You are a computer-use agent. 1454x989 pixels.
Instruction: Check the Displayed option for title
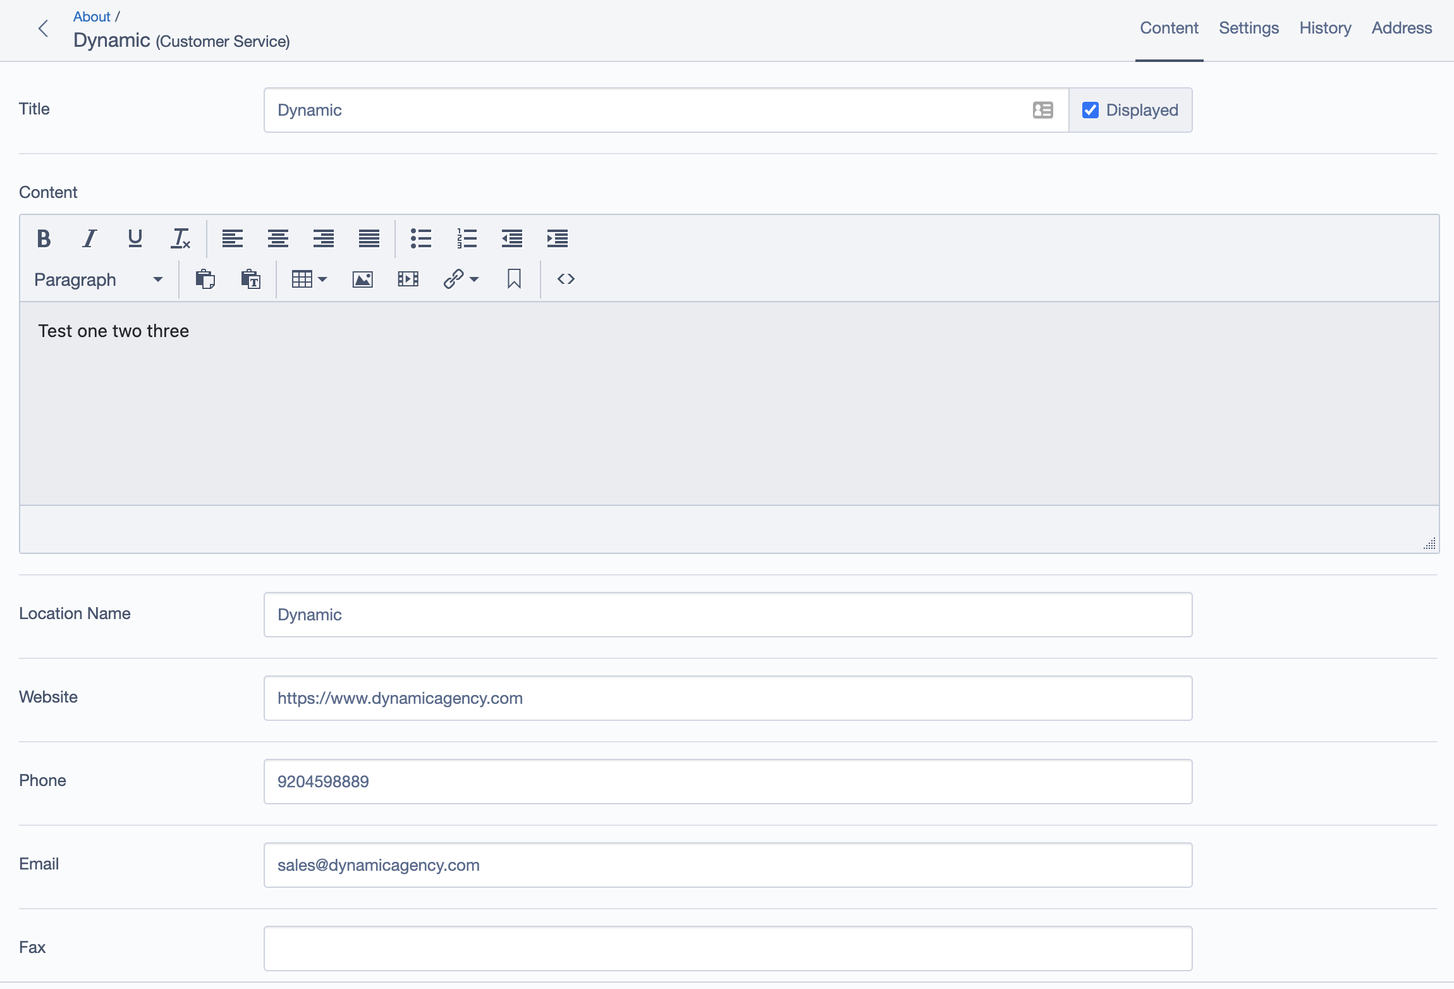pyautogui.click(x=1091, y=109)
